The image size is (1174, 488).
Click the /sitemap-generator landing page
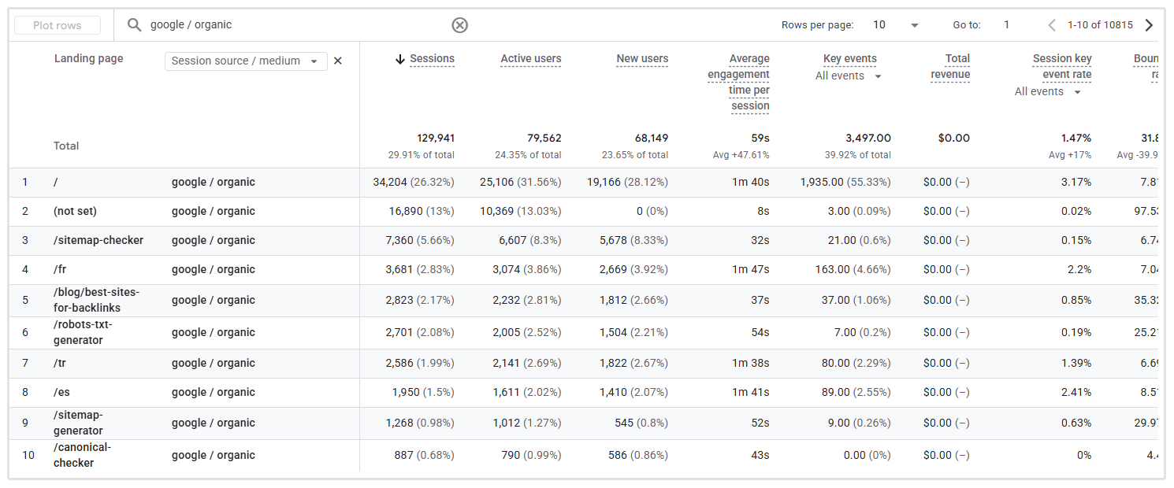pos(79,423)
